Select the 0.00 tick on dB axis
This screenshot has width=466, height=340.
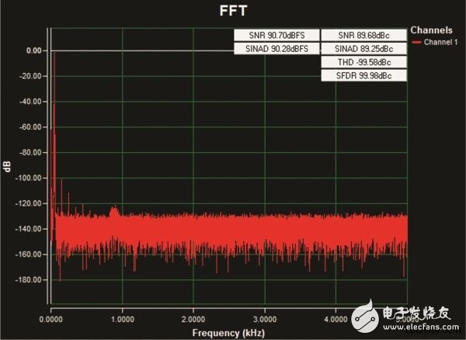coord(33,50)
